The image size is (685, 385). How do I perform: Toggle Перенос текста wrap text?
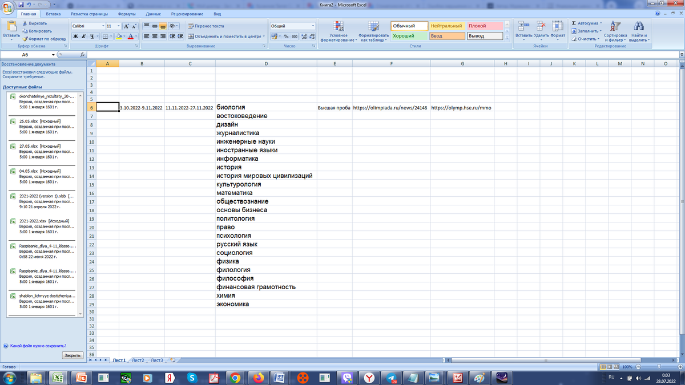[205, 26]
